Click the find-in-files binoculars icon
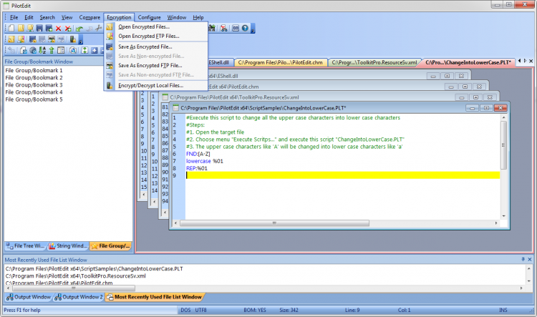 click(x=223, y=28)
